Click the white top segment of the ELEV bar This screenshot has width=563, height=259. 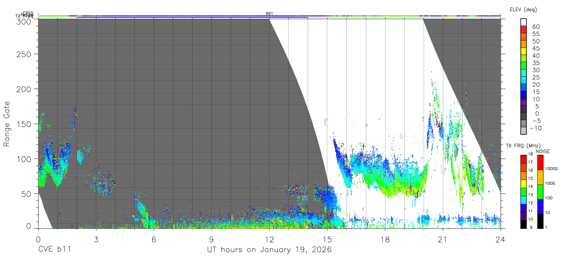click(x=524, y=23)
